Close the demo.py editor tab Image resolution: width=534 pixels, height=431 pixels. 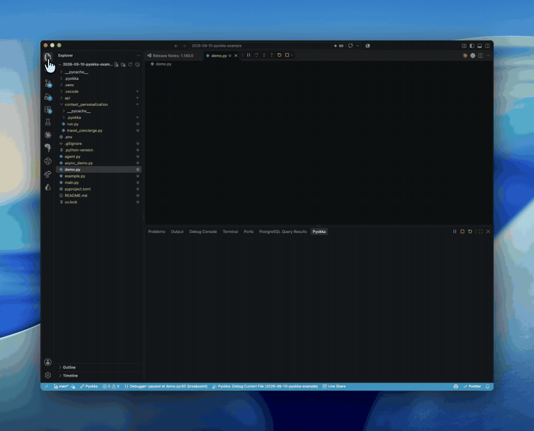[235, 55]
